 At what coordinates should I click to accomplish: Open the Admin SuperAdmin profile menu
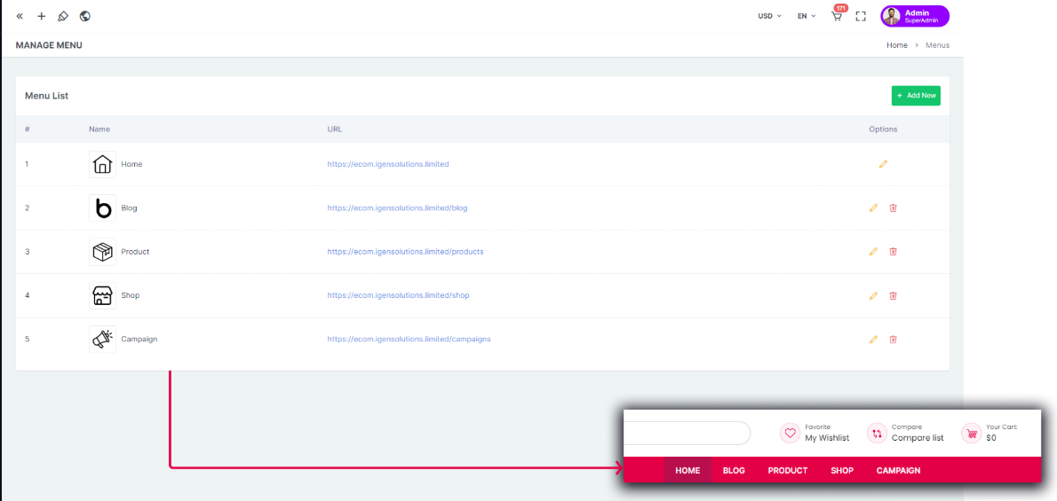tap(915, 16)
